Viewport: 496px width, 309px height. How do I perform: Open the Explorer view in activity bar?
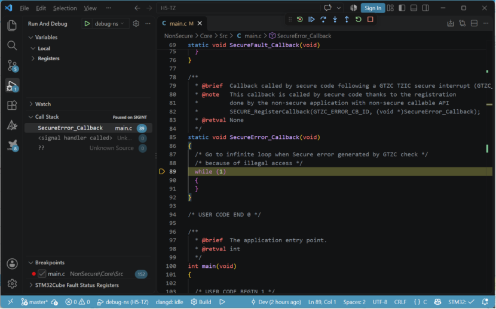(12, 25)
